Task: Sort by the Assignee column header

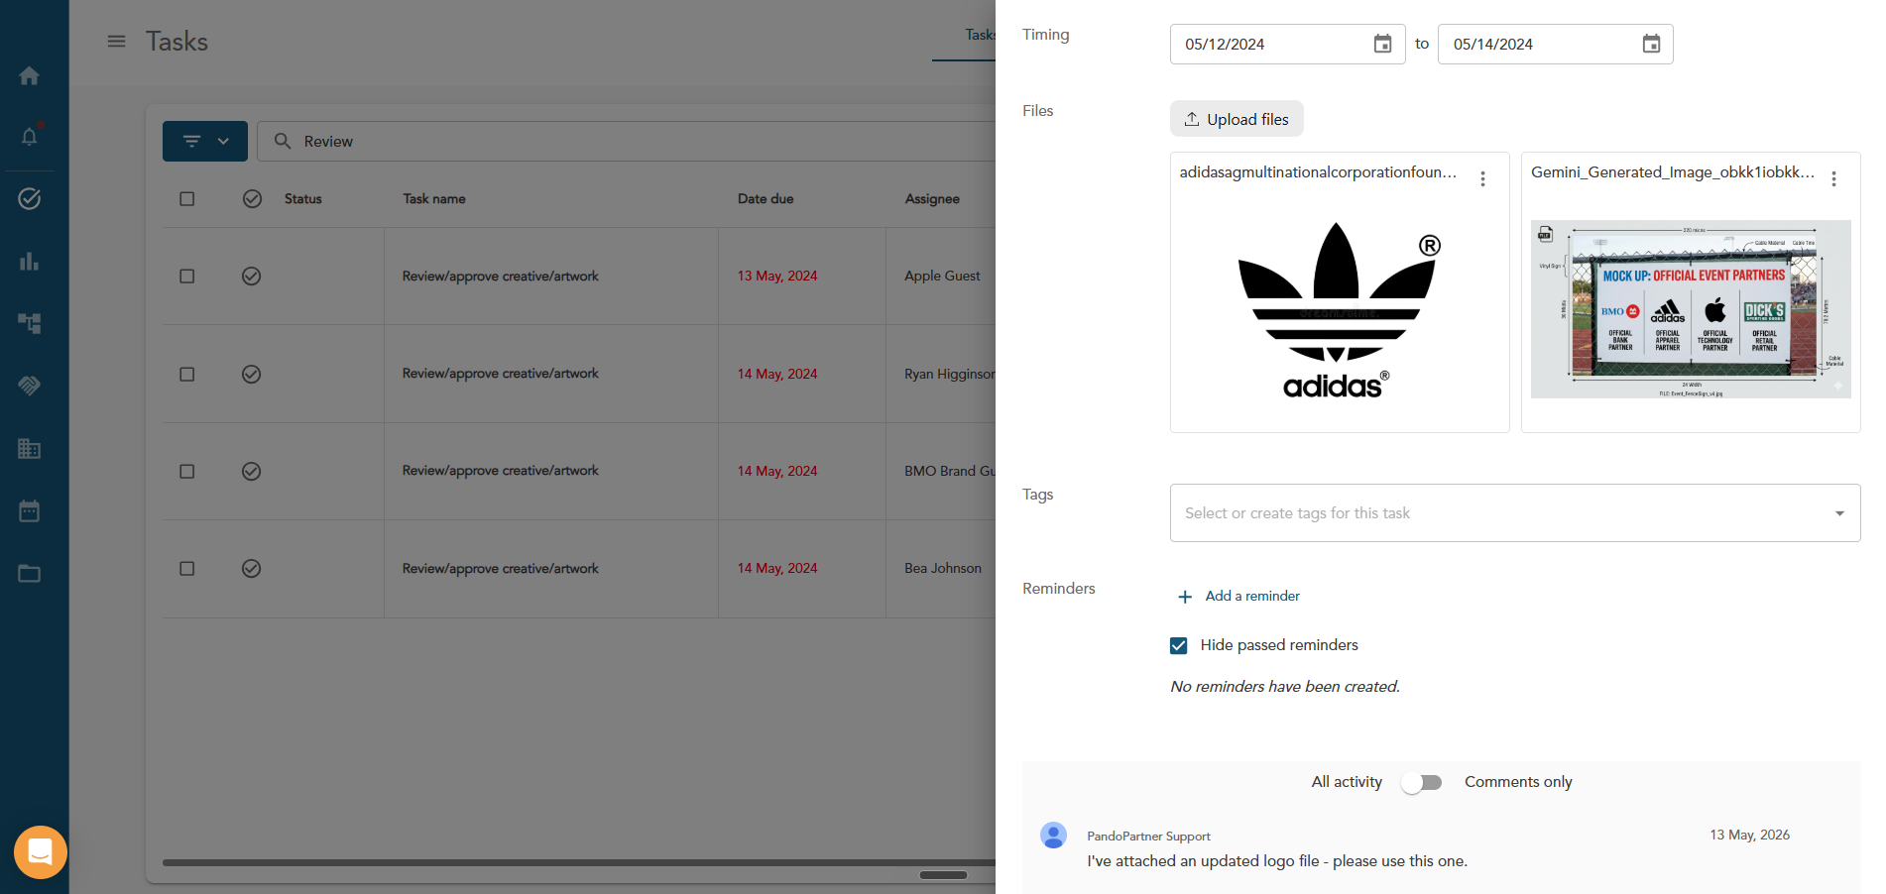Action: 932,198
